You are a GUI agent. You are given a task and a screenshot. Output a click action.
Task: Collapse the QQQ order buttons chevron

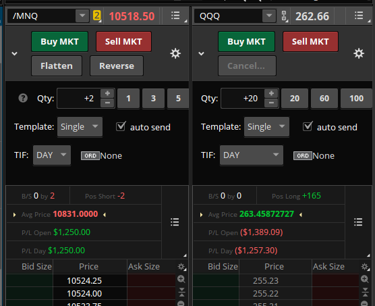tap(202, 53)
